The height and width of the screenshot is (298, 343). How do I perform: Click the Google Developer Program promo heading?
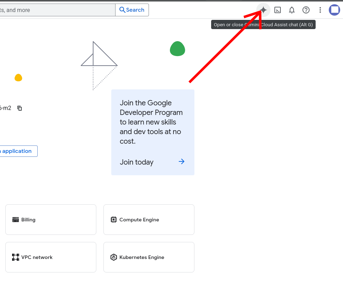pyautogui.click(x=151, y=122)
